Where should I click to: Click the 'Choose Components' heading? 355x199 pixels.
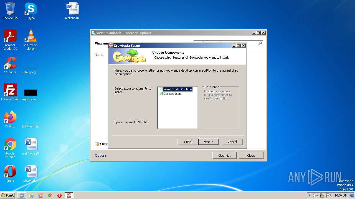168,53
